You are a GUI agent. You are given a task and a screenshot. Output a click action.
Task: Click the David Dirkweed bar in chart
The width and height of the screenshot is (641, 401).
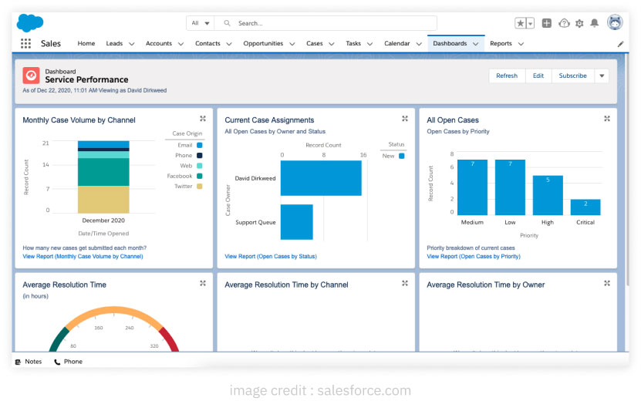coord(321,178)
